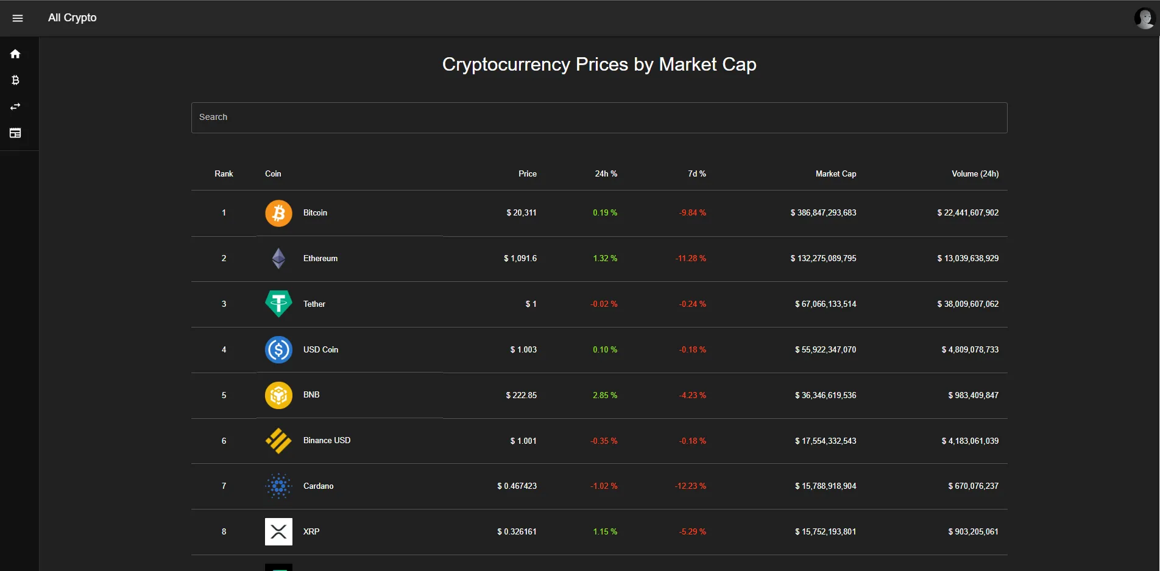Click the Bitcoin coin logo
1160x571 pixels.
coord(278,212)
